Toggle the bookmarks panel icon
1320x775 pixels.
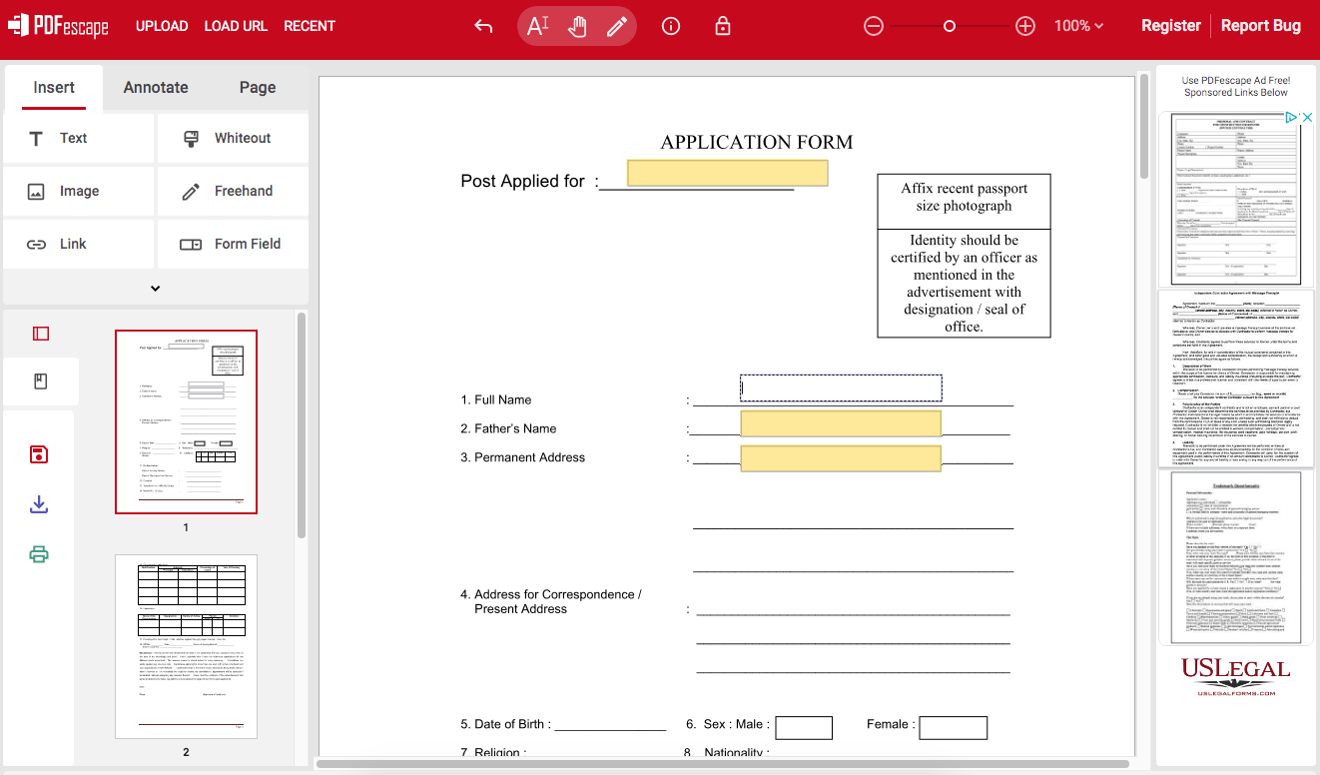coord(40,381)
